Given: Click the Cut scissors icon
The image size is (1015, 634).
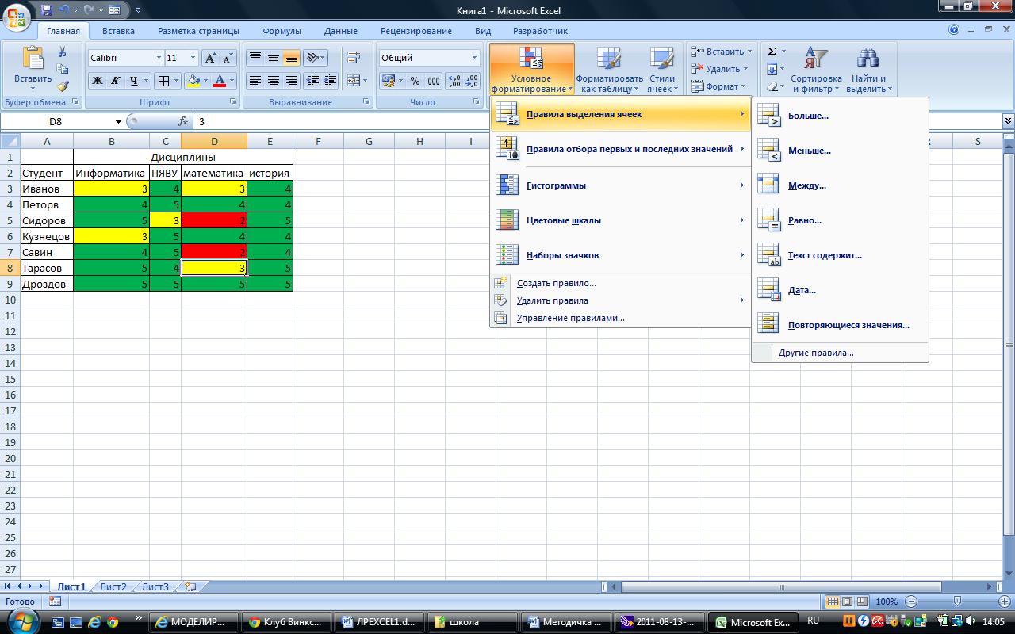Looking at the screenshot, I should pyautogui.click(x=63, y=52).
